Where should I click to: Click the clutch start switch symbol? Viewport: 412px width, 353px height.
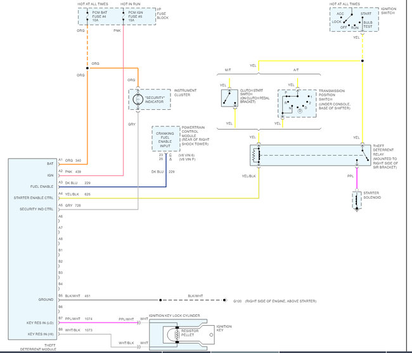(229, 98)
